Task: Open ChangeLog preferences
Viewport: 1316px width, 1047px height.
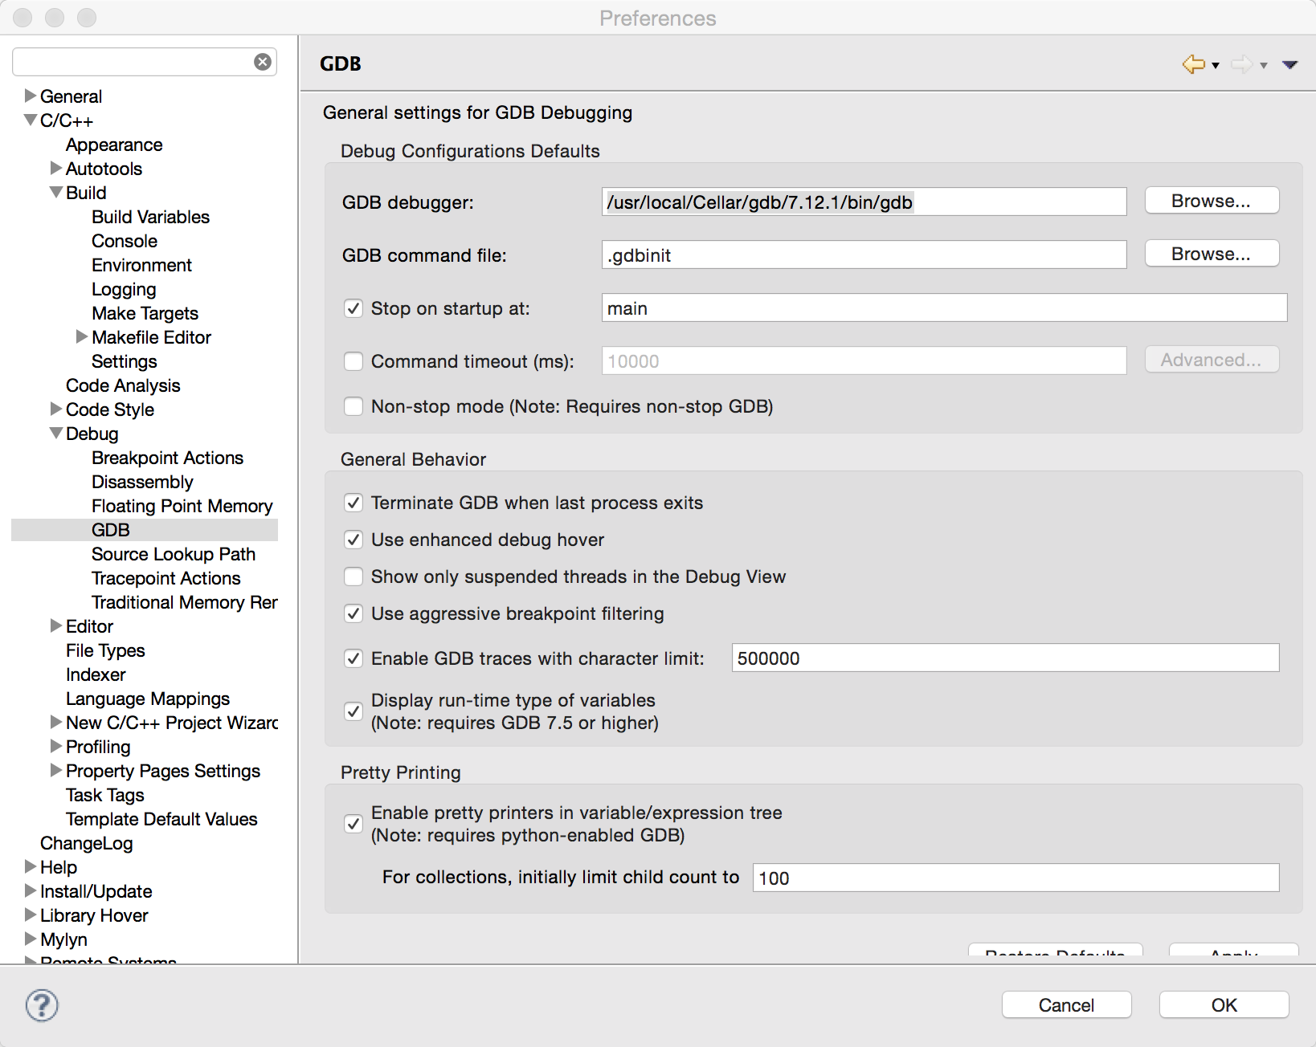Action: [87, 843]
